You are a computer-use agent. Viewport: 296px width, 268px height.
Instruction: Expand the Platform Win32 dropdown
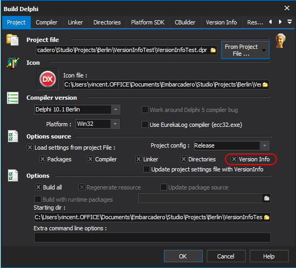115,124
